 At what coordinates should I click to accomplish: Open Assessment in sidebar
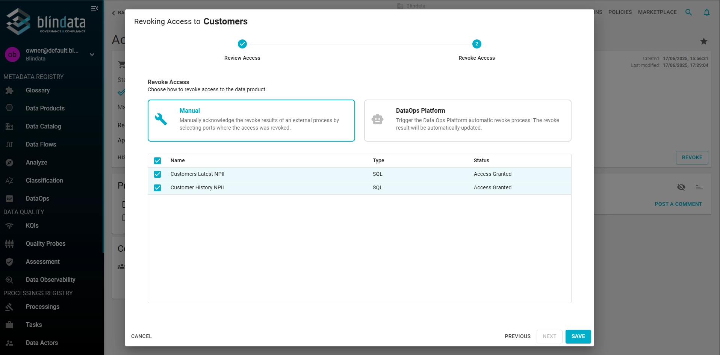pyautogui.click(x=42, y=262)
